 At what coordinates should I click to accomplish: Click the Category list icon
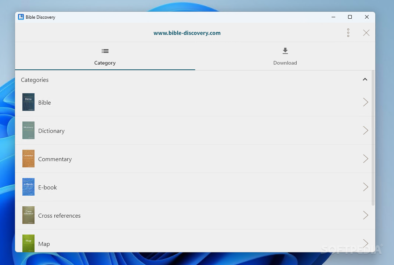tap(105, 51)
